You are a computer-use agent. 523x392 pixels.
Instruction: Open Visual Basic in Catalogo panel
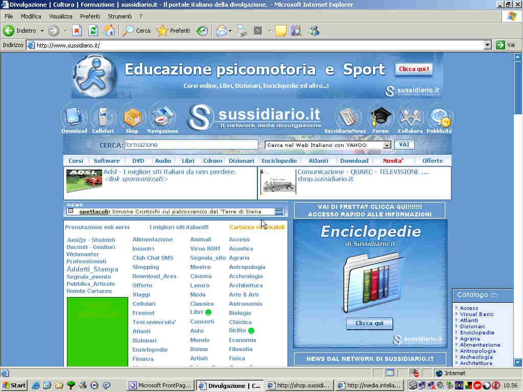[477, 314]
